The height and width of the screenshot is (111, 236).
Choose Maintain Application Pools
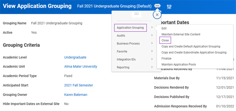pyautogui.click(x=179, y=64)
